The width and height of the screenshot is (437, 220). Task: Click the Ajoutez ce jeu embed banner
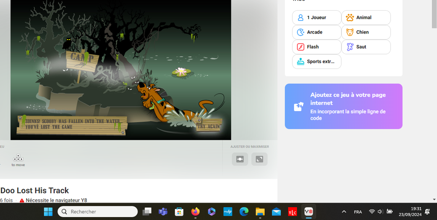click(344, 106)
